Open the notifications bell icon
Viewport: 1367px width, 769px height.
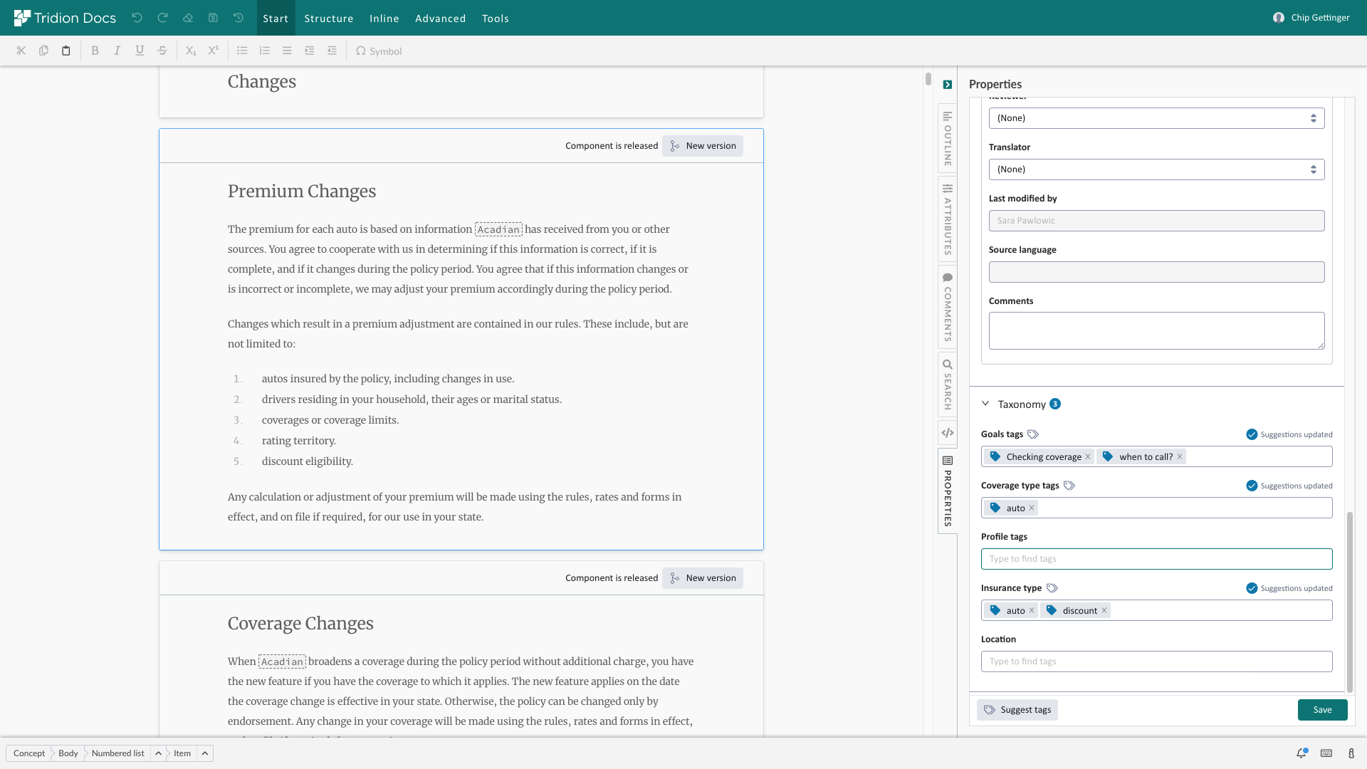[1301, 753]
